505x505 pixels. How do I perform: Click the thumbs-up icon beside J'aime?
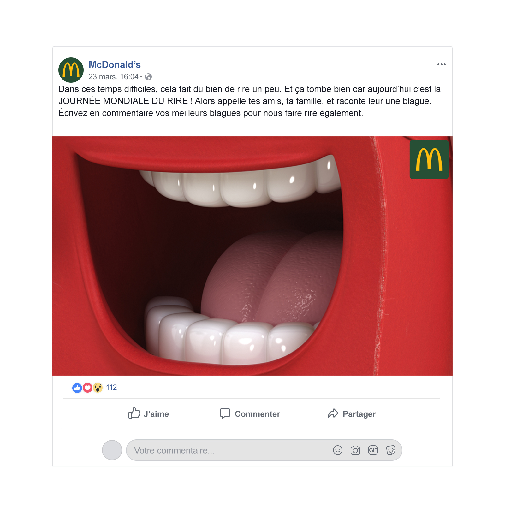click(134, 413)
